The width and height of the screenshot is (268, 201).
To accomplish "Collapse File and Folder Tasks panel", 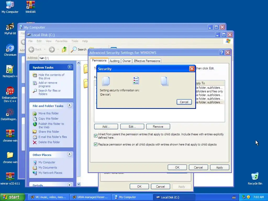I will coord(69,105).
